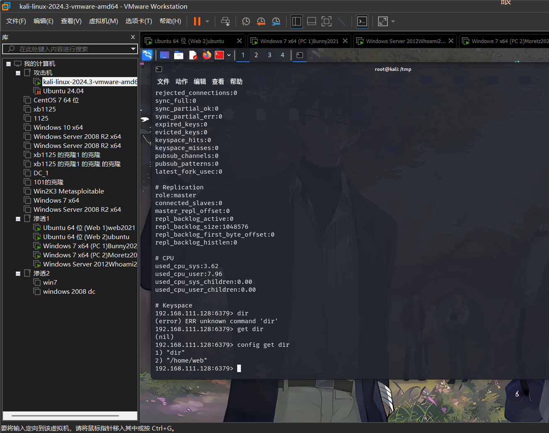Toggle the thumbnail bar view button
This screenshot has height=433, width=549.
311,22
